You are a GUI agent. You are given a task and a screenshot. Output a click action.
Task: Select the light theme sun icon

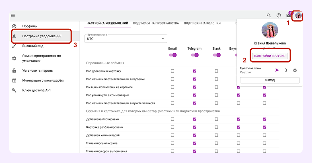tap(277, 70)
